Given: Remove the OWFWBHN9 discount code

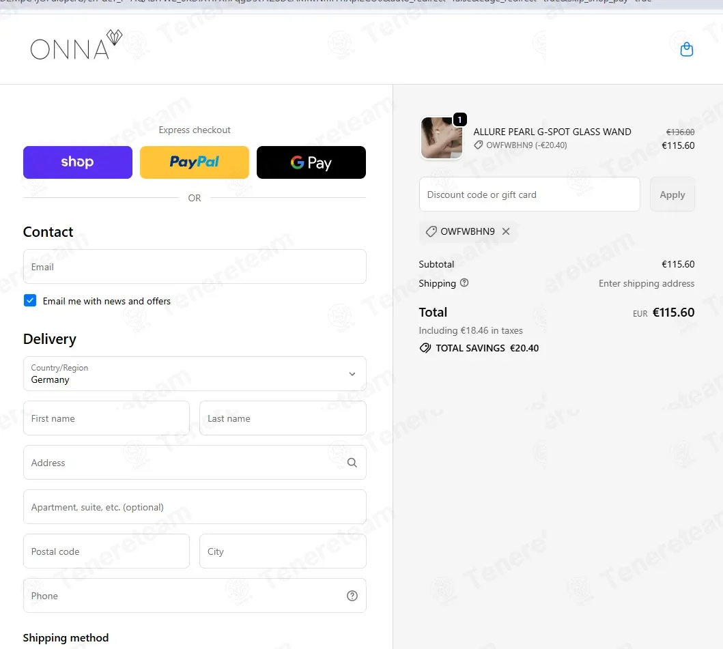Looking at the screenshot, I should click(506, 231).
